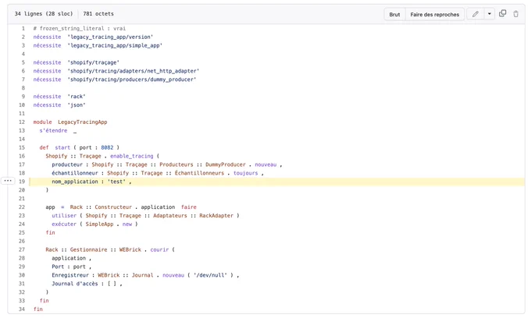Click the 'start' method name
Viewport: 531px width, 325px height.
click(x=62, y=147)
